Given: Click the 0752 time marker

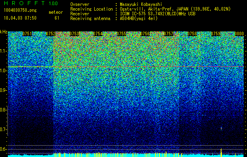Looking at the screenshot, I should pos(51,34).
